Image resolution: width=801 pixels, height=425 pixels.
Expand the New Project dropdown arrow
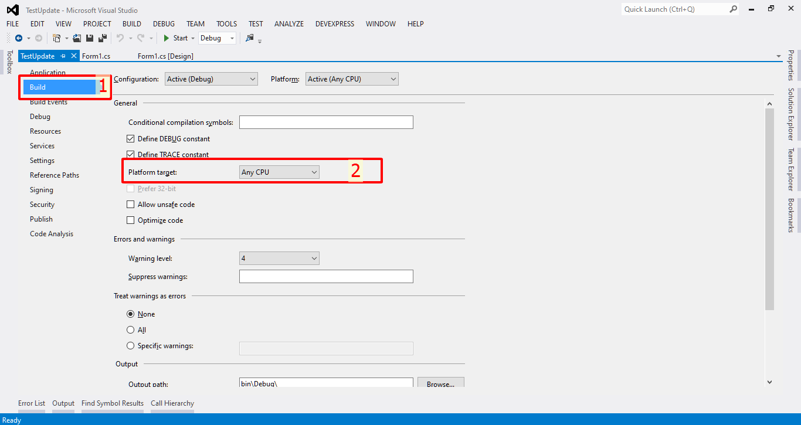(66, 39)
